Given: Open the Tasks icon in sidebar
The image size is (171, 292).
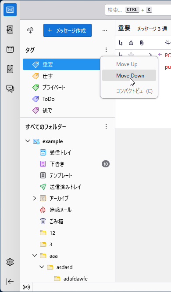Looking at the screenshot, I should point(10,69).
